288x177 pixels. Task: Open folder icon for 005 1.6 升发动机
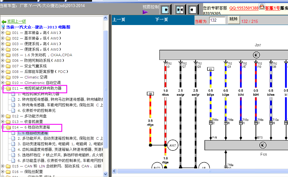(x=8, y=55)
